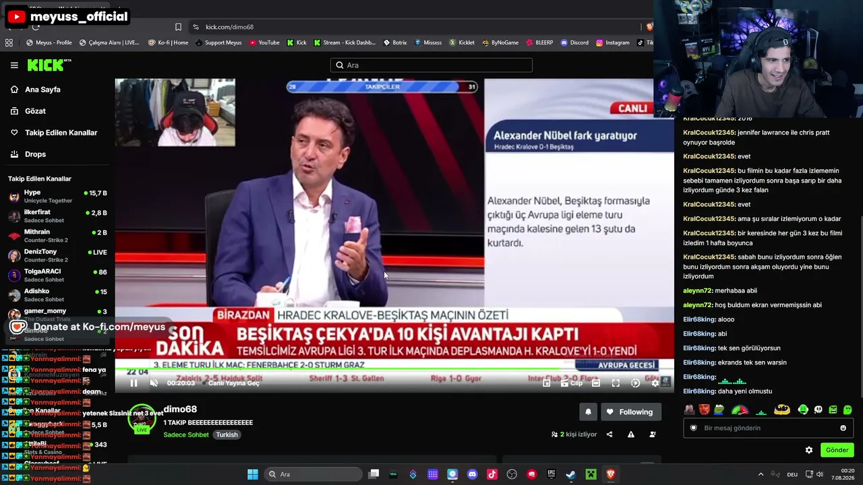863x485 pixels.
Task: Open the playback speed circular icon
Action: click(635, 383)
